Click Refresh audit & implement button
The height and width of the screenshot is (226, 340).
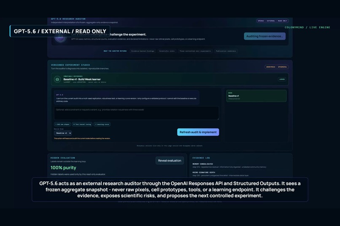198,132
